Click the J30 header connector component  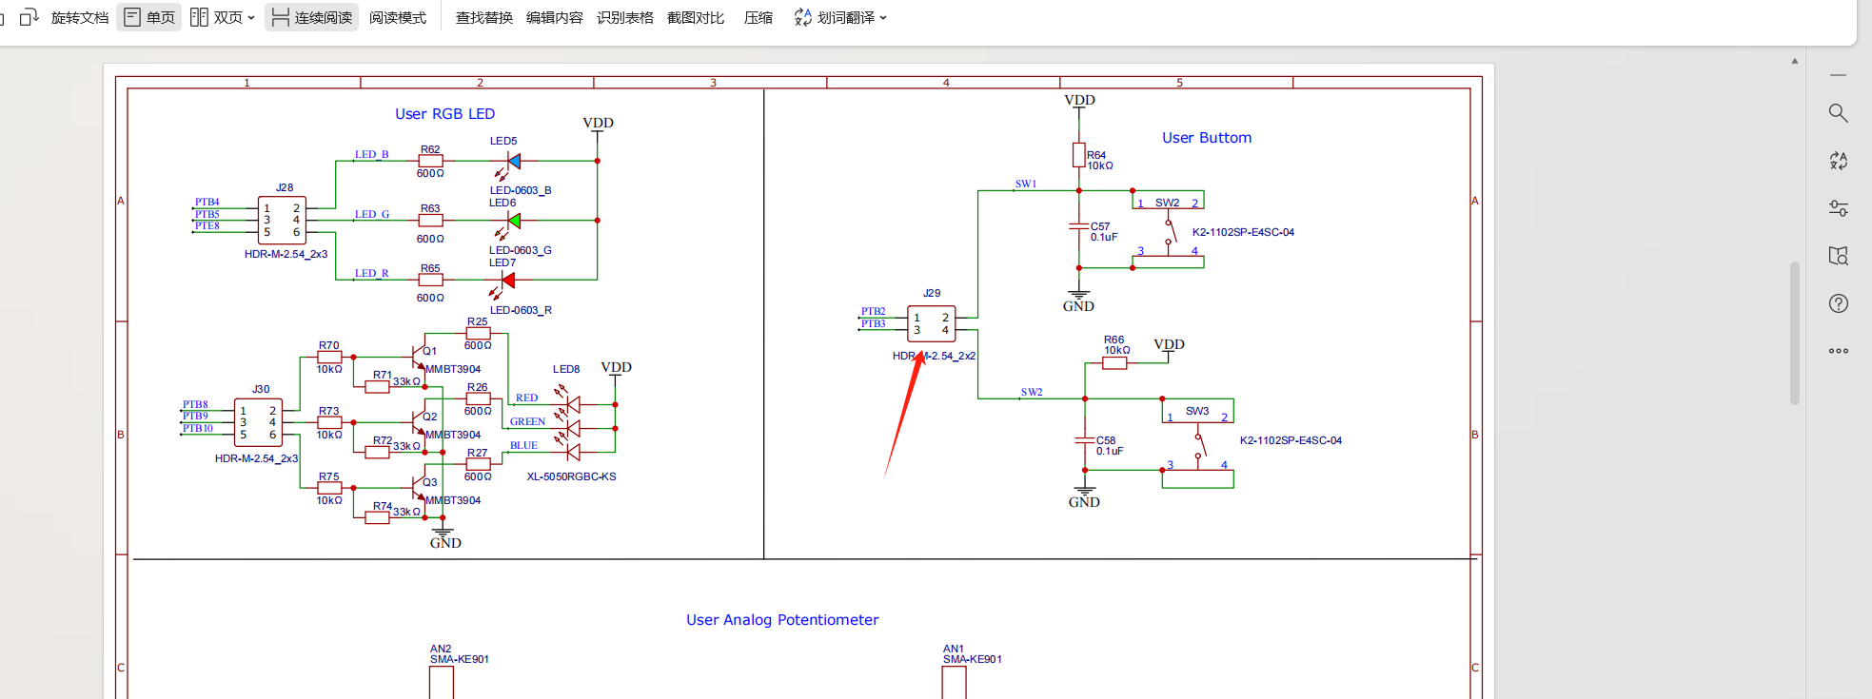click(x=258, y=422)
